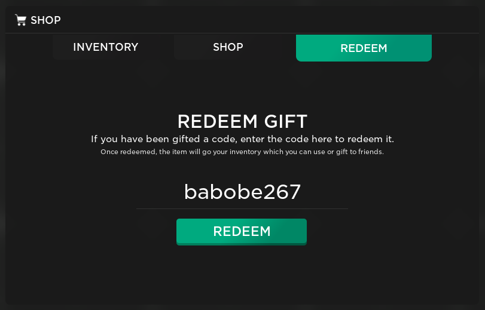Click the REDEEM button under the code
The height and width of the screenshot is (310, 485).
tap(242, 232)
